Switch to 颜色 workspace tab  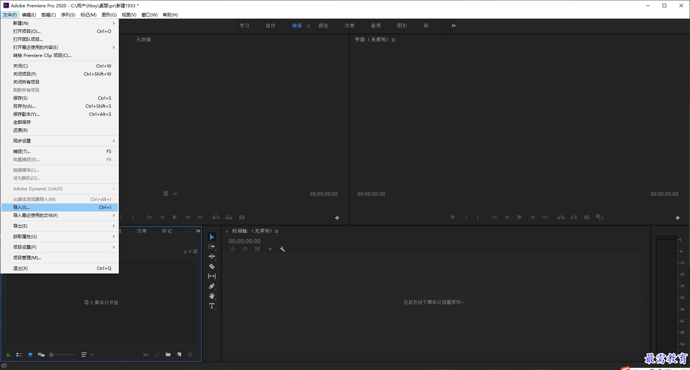click(x=323, y=26)
